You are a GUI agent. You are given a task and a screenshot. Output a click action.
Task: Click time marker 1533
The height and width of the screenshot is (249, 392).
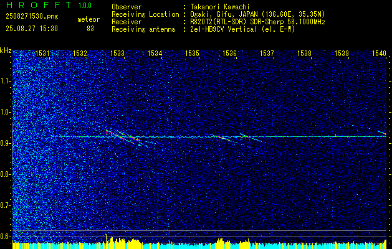(x=117, y=54)
